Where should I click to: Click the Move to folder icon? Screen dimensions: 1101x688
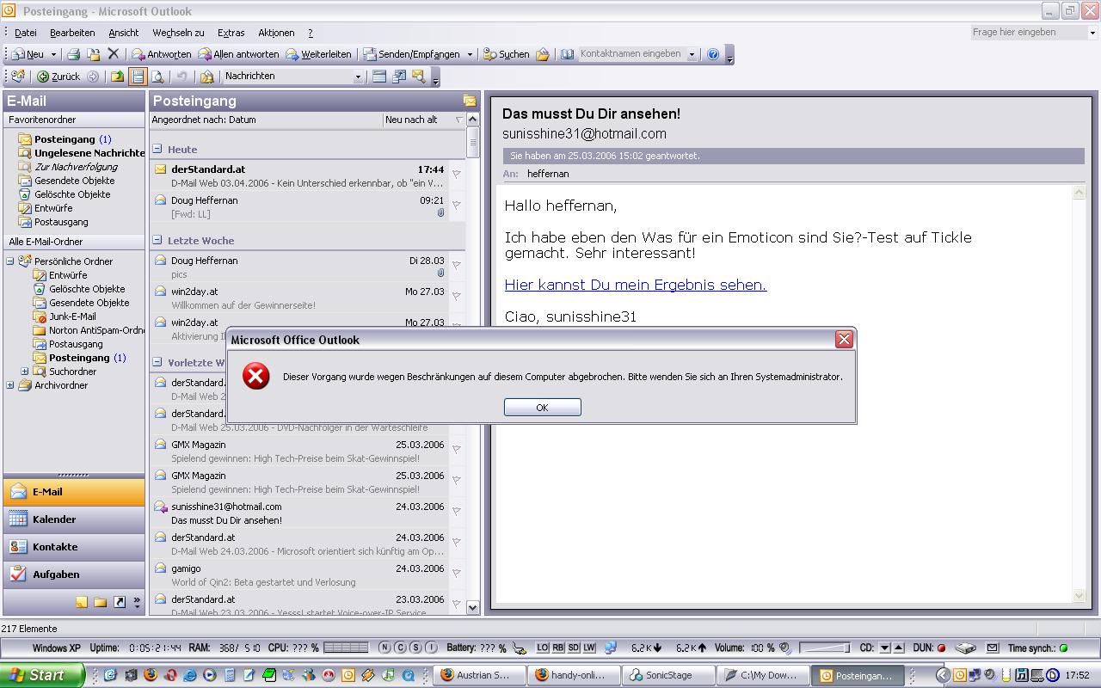coord(94,54)
